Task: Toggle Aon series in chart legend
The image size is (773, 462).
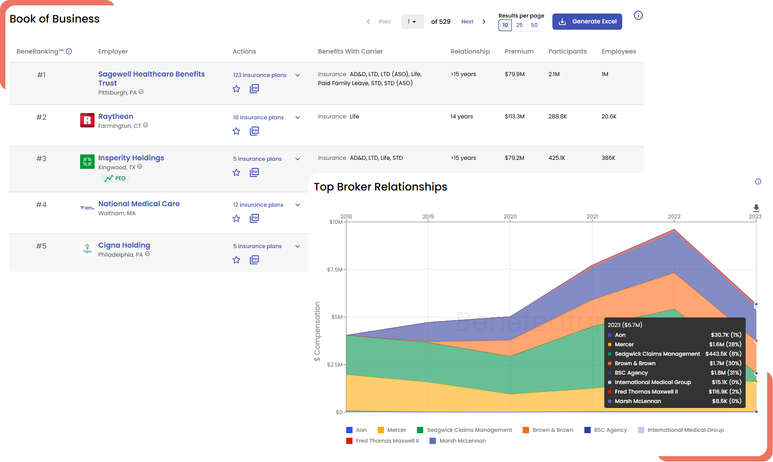Action: 357,430
